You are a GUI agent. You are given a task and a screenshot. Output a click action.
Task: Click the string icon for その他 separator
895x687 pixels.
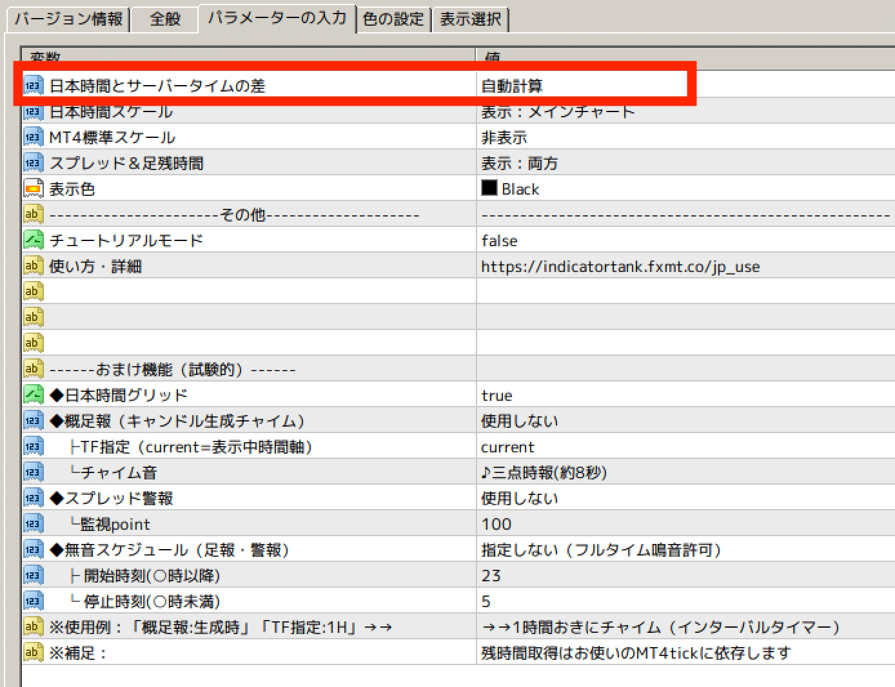33,215
